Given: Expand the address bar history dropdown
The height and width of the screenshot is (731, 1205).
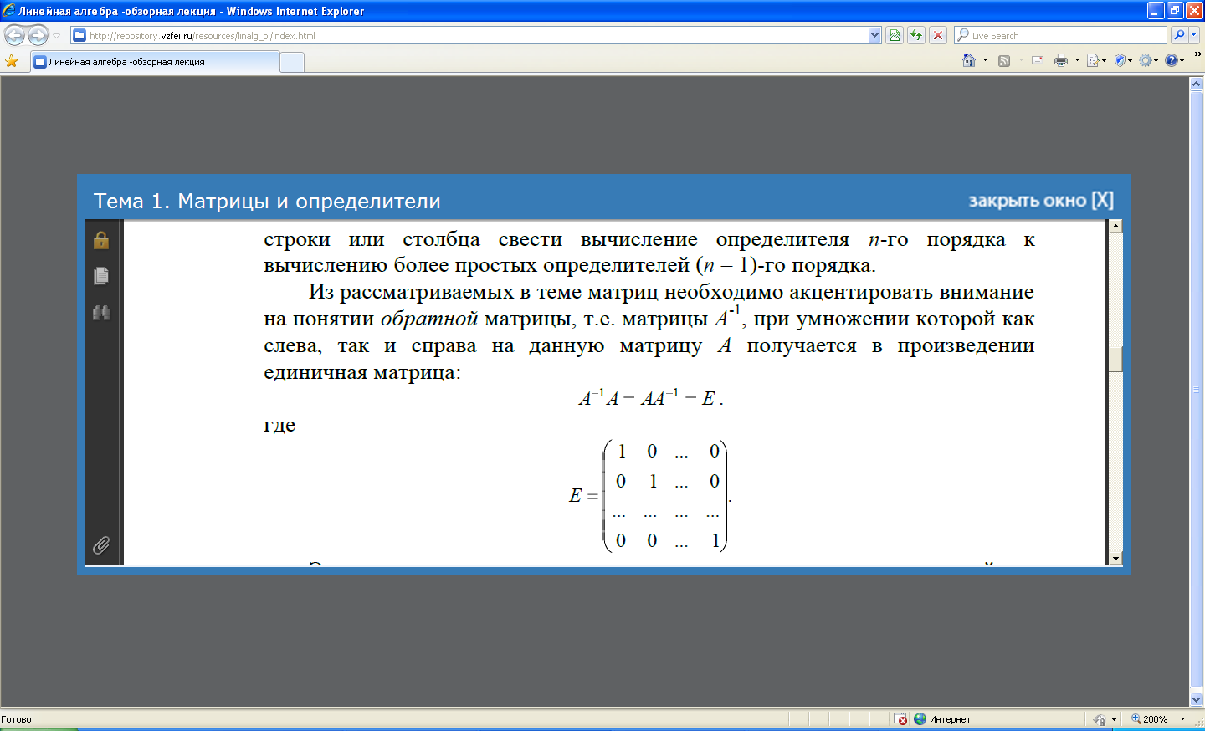Looking at the screenshot, I should (875, 36).
